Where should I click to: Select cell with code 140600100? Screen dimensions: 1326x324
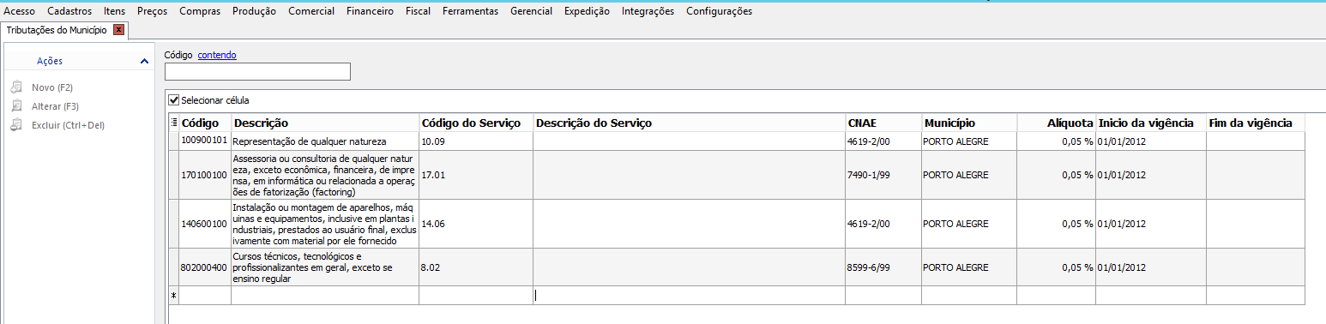(205, 224)
